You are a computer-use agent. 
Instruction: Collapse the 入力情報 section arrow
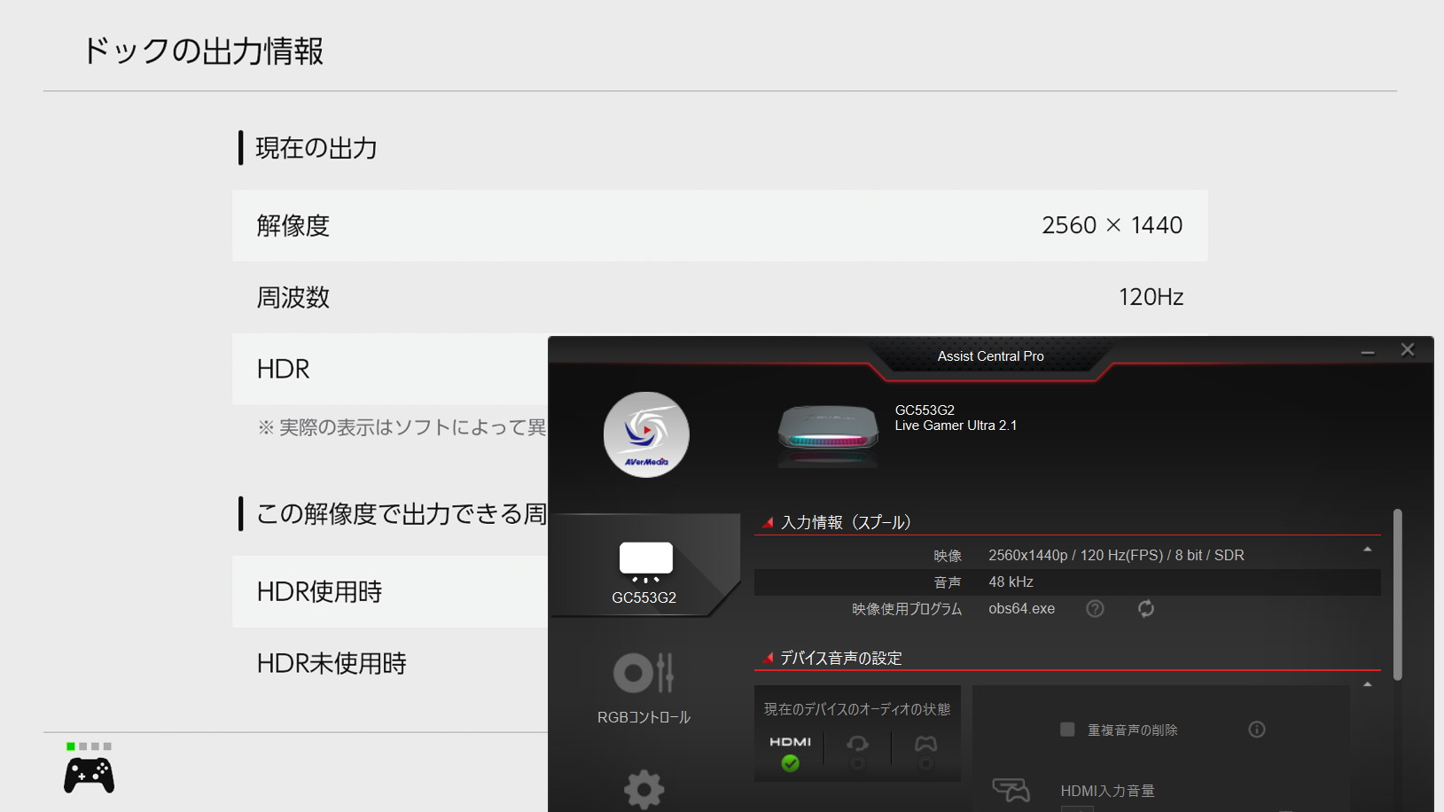point(1367,550)
